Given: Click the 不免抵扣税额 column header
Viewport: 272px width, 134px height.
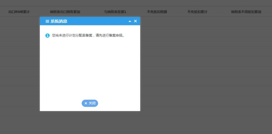Looking at the screenshot, I should (157, 12).
